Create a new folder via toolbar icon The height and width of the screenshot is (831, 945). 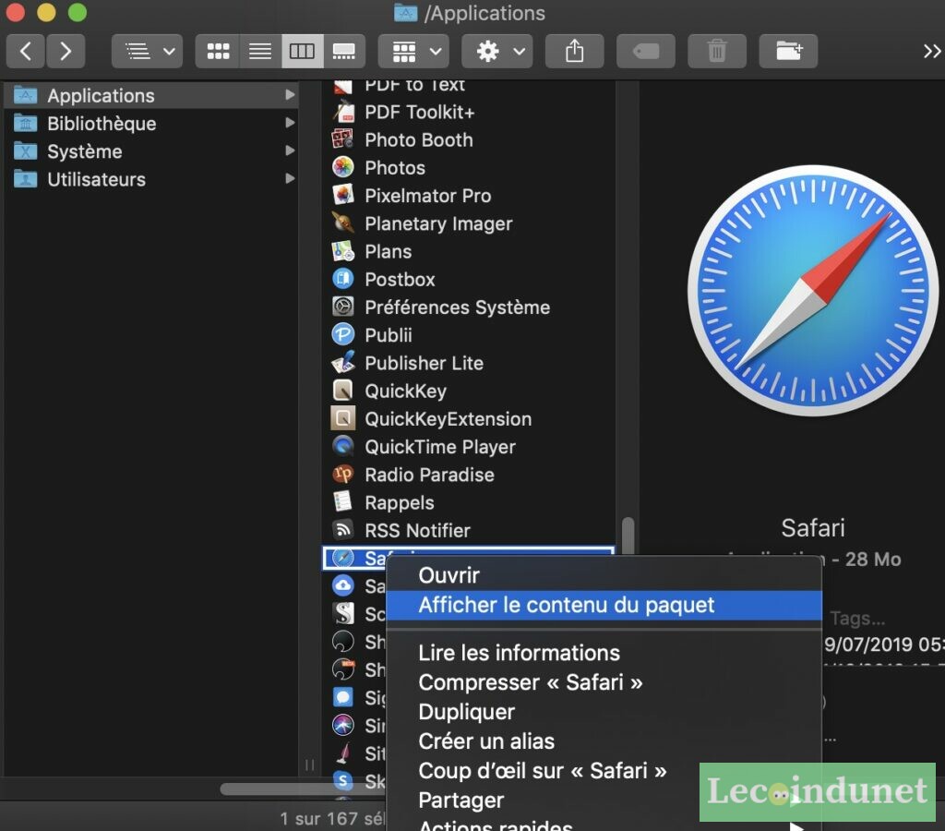(x=788, y=52)
